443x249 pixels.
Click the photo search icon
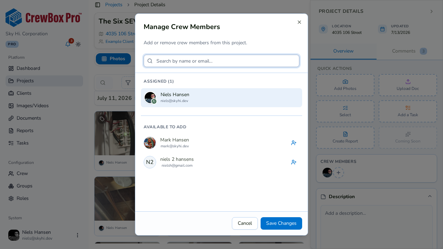pyautogui.click(x=103, y=83)
